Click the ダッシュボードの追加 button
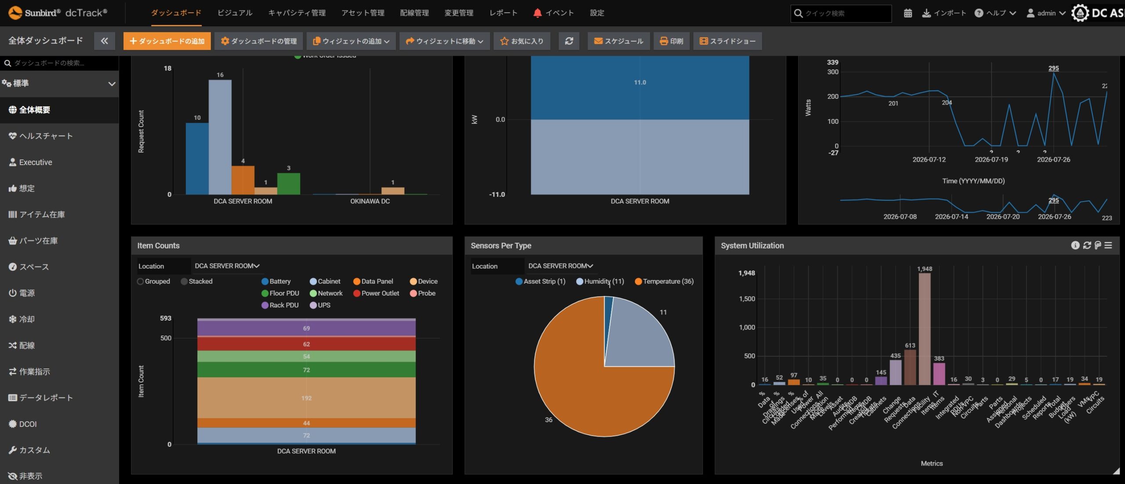Screen dimensions: 1125x484 coord(167,41)
